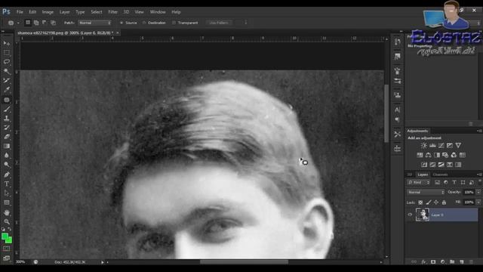Select the Patch healing tool in toolbox
The height and width of the screenshot is (272, 483).
[x=7, y=100]
